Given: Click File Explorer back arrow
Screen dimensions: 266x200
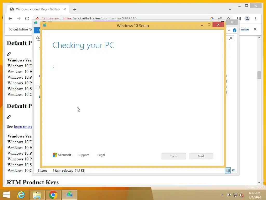Looking at the screenshot, I should click(38, 39).
